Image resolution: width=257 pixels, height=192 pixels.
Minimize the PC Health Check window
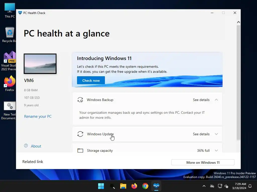click(212, 13)
